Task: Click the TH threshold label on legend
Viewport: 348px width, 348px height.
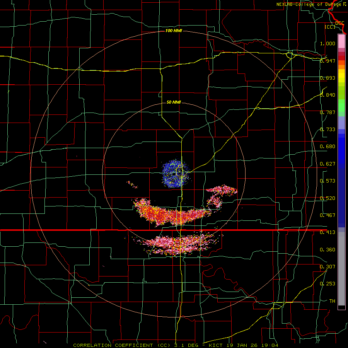Action: (x=332, y=301)
